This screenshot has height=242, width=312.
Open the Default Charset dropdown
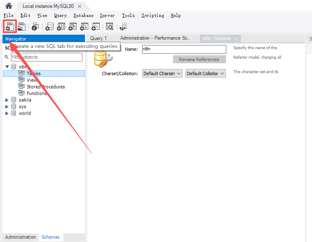coord(162,74)
